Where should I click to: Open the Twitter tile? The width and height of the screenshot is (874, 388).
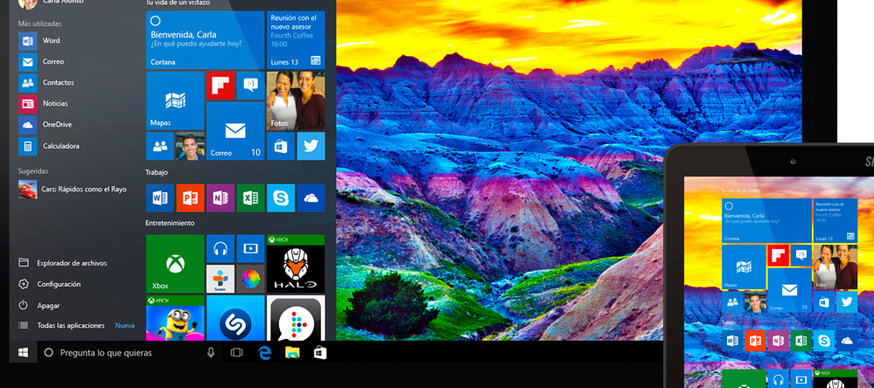[311, 146]
